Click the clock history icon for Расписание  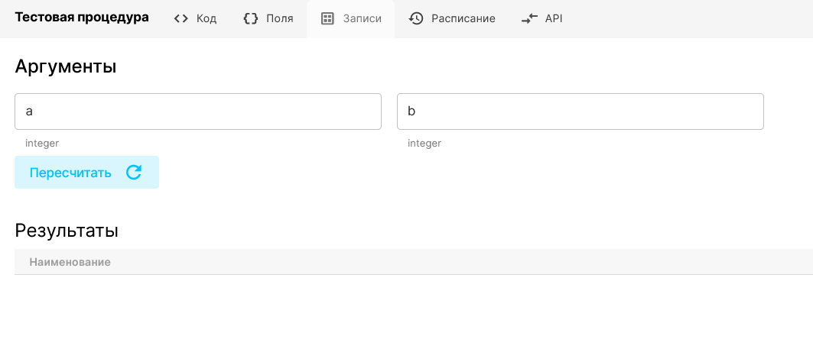[416, 19]
